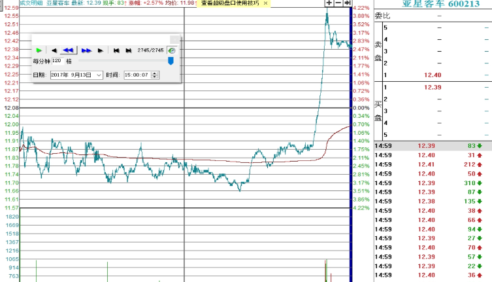Zoom in chart with plus button
The height and width of the screenshot is (282, 492).
tap(329, 3)
